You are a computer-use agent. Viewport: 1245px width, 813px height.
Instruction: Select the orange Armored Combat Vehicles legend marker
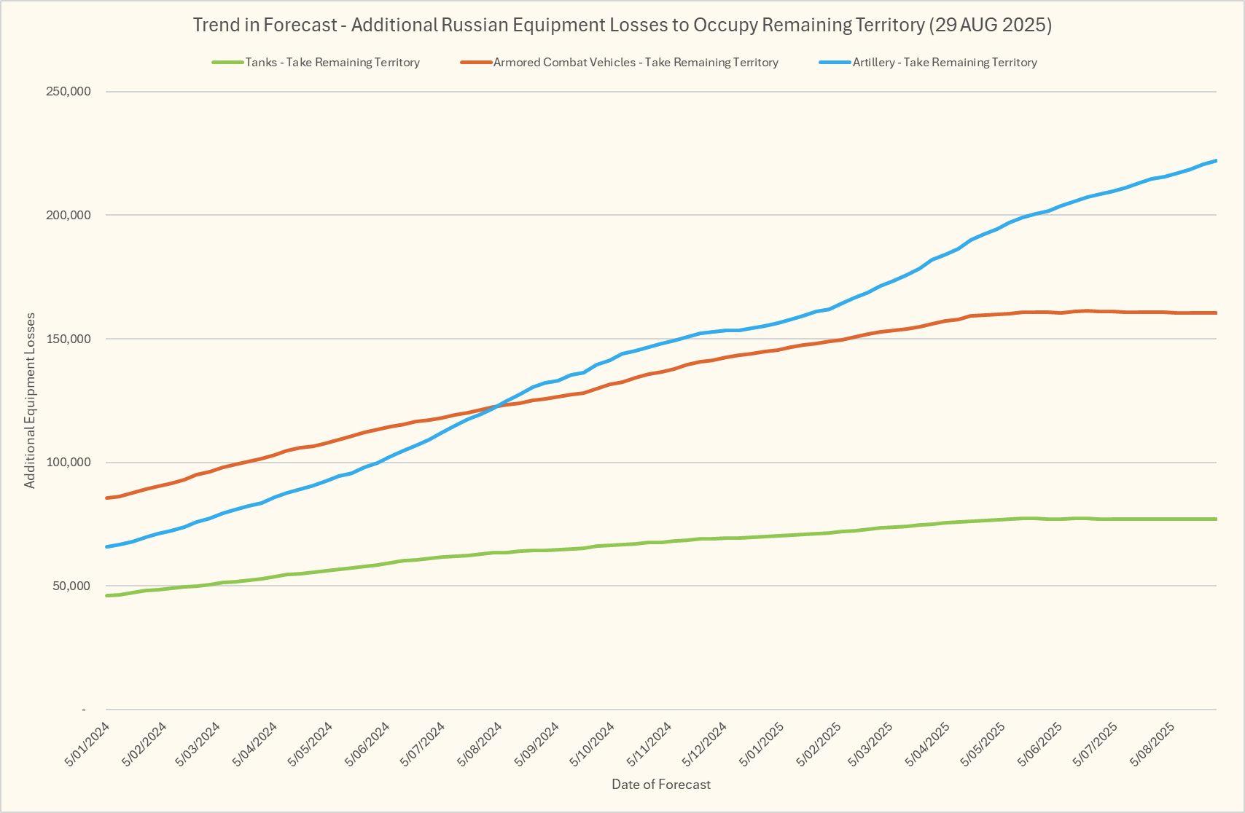pos(476,63)
